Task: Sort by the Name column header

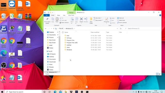Action: [x=66, y=32]
